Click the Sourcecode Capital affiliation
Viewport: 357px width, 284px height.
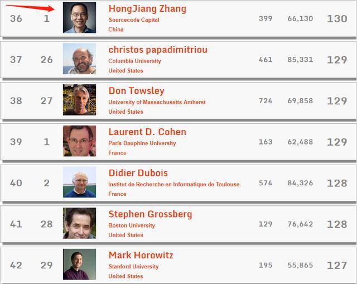click(134, 20)
